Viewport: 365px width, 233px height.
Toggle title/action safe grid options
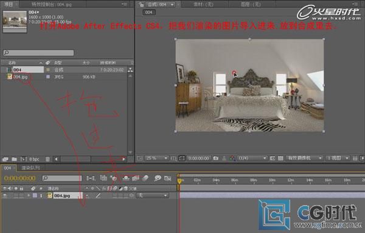click(173, 158)
